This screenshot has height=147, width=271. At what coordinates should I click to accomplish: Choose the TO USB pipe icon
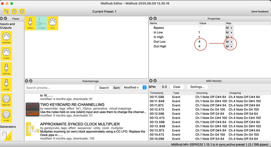[x=6, y=85]
